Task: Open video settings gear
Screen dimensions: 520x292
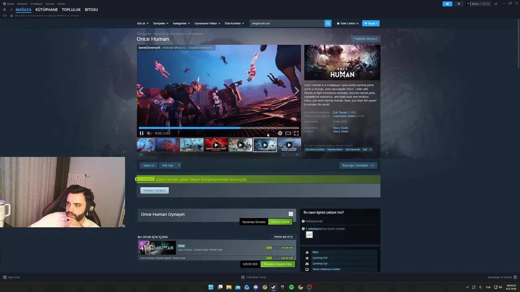Action: tap(280, 133)
